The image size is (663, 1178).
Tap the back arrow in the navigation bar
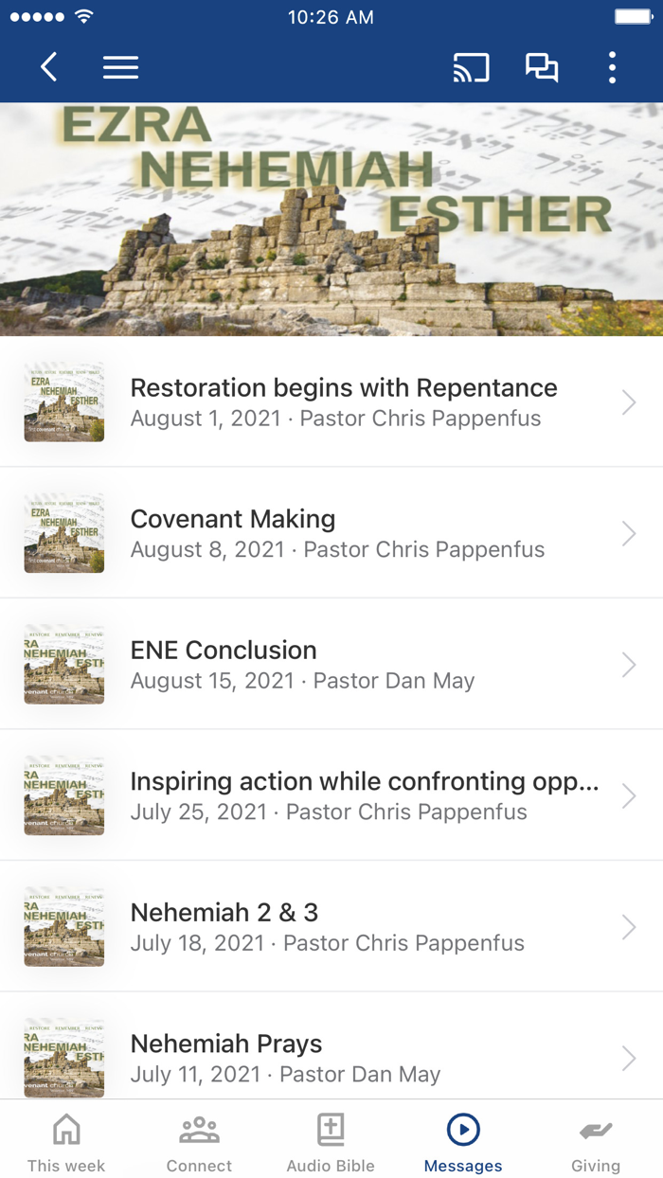pos(48,67)
